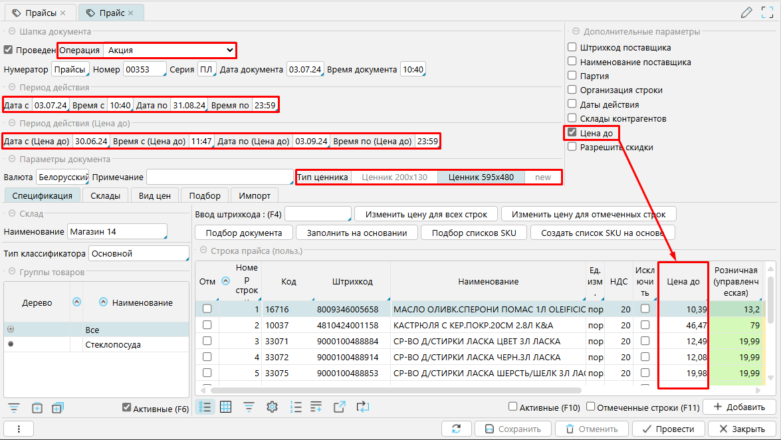
Task: Switch to the 'Склады' tab
Action: (106, 195)
